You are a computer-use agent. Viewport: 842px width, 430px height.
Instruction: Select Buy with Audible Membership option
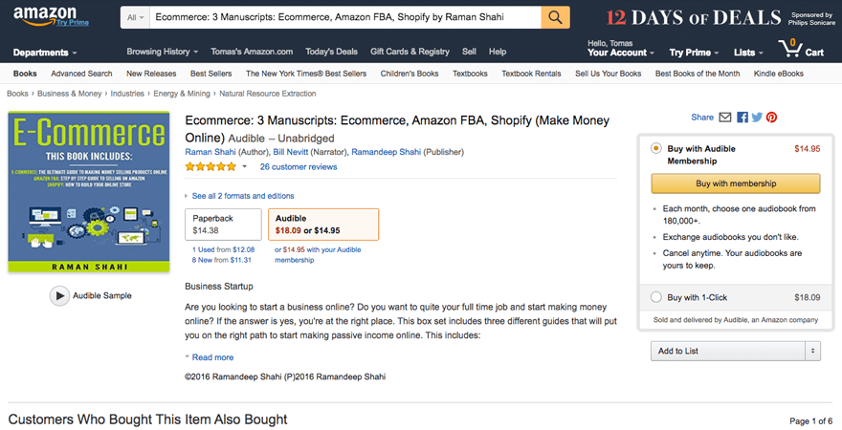tap(656, 149)
